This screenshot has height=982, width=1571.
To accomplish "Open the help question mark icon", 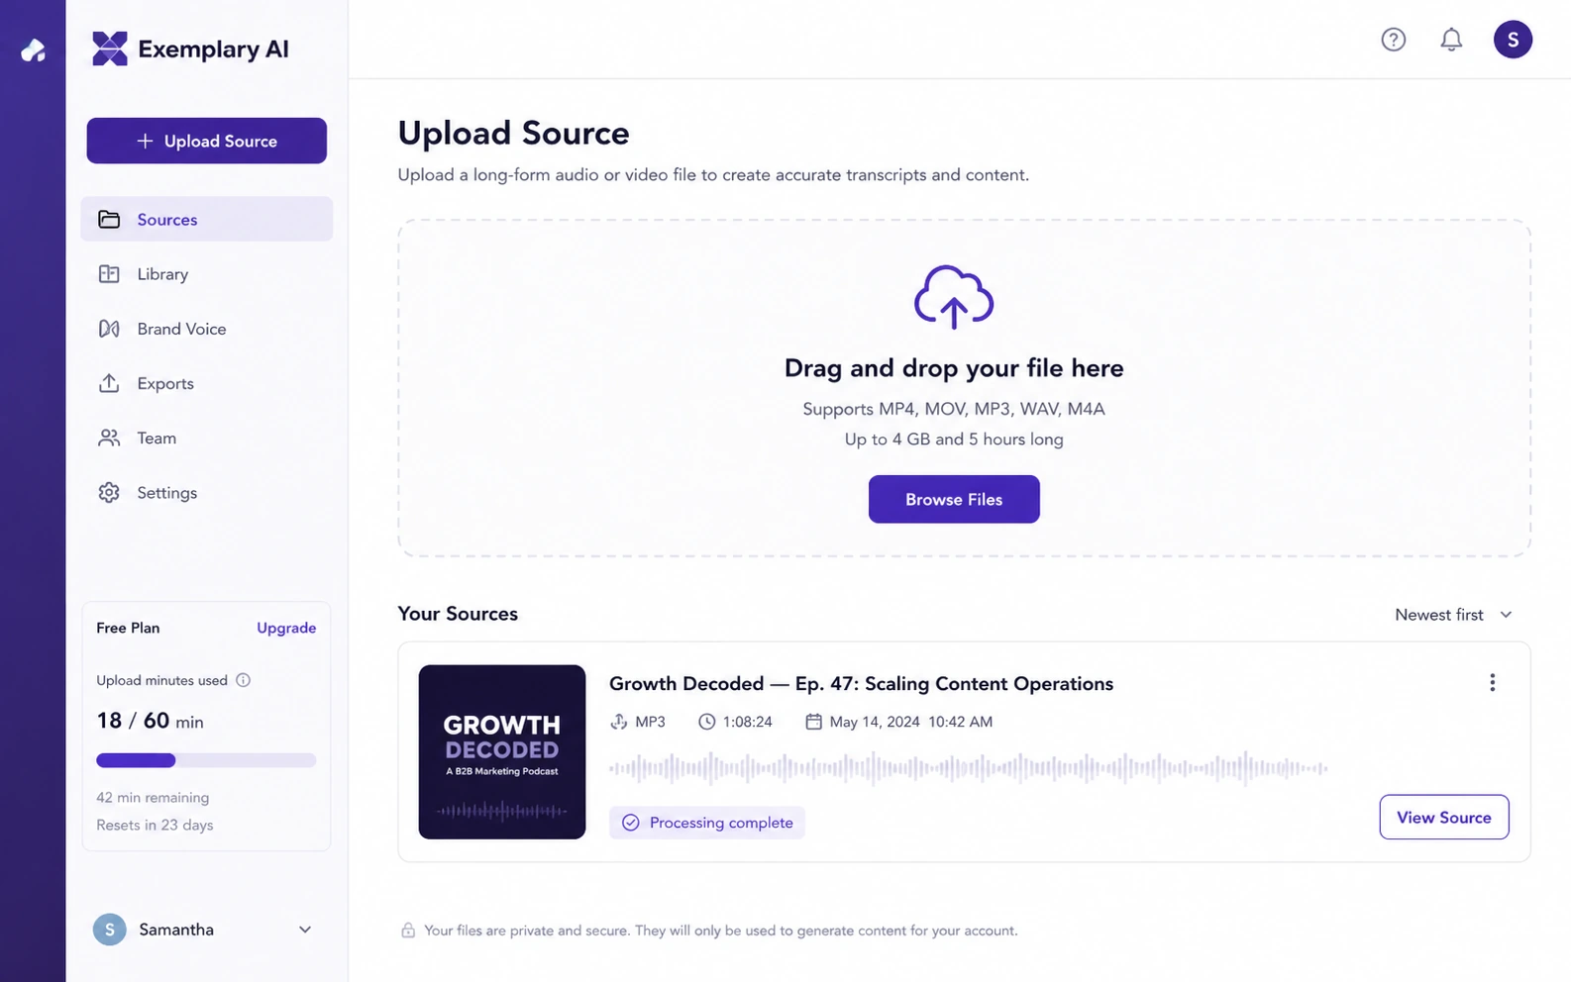I will [x=1394, y=40].
